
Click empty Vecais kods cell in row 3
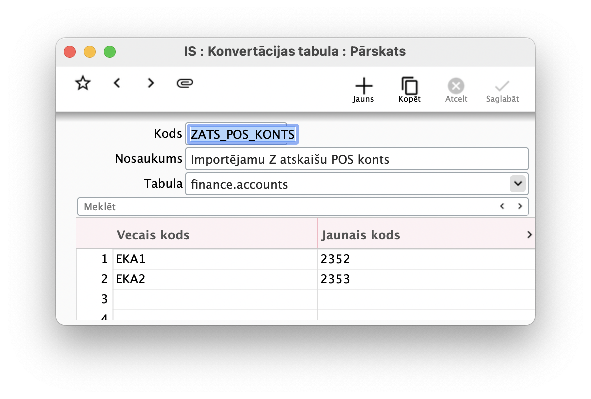pos(215,299)
